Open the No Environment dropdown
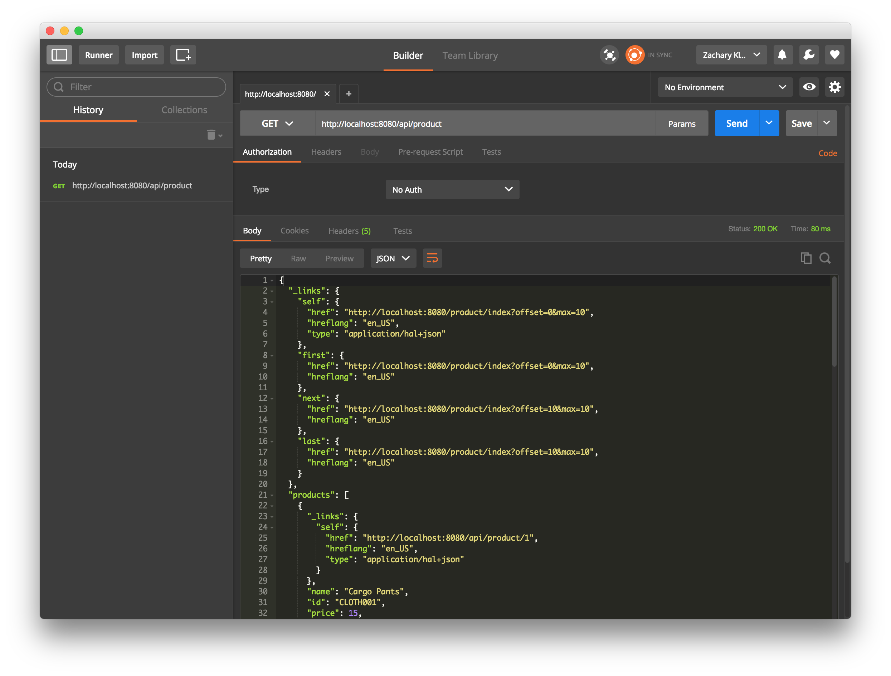 725,87
